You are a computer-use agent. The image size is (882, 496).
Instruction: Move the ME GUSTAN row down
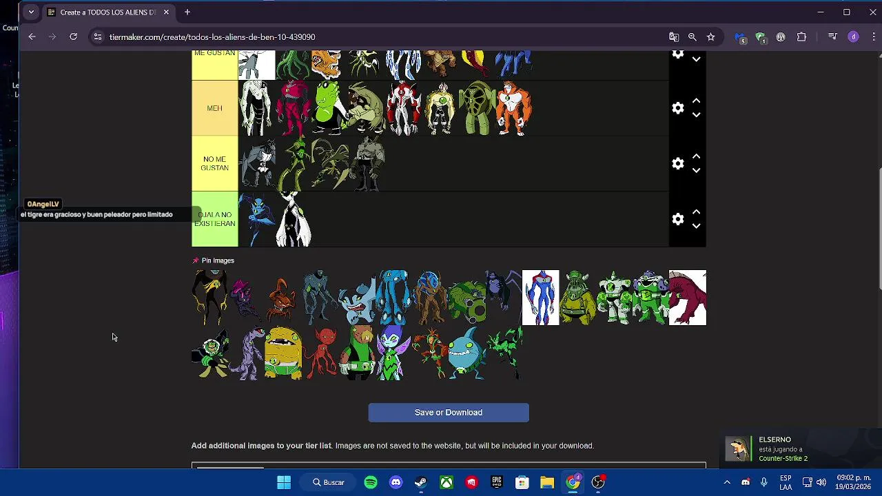696,59
